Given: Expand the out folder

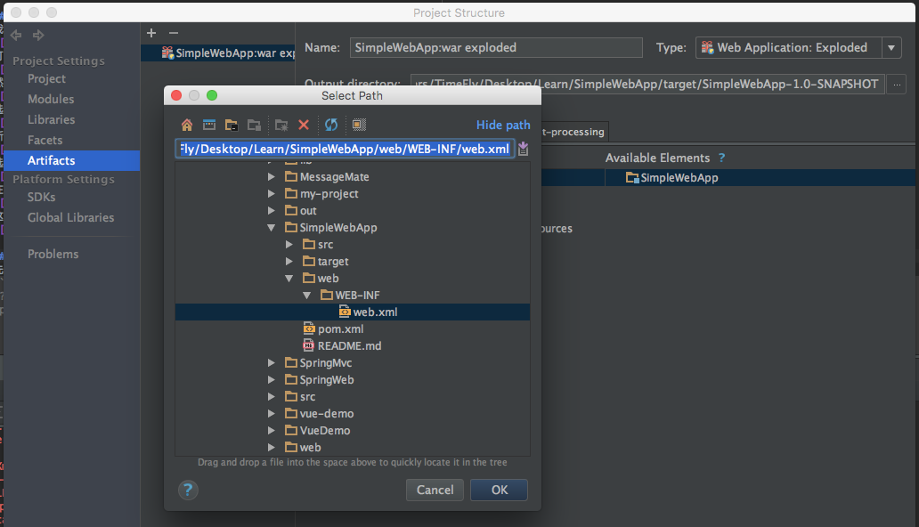Looking at the screenshot, I should click(272, 210).
